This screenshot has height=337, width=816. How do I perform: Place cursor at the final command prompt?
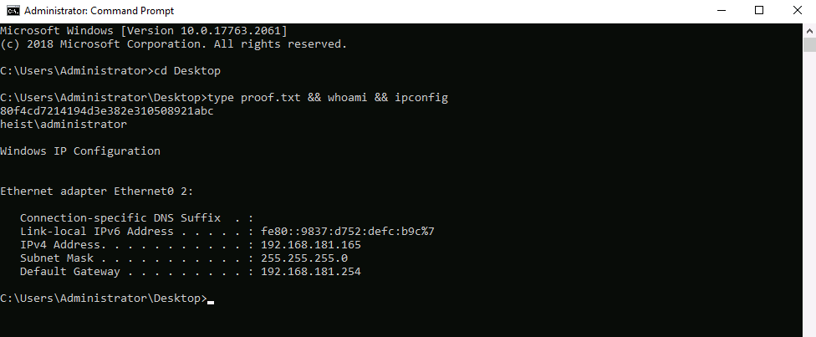pyautogui.click(x=210, y=299)
